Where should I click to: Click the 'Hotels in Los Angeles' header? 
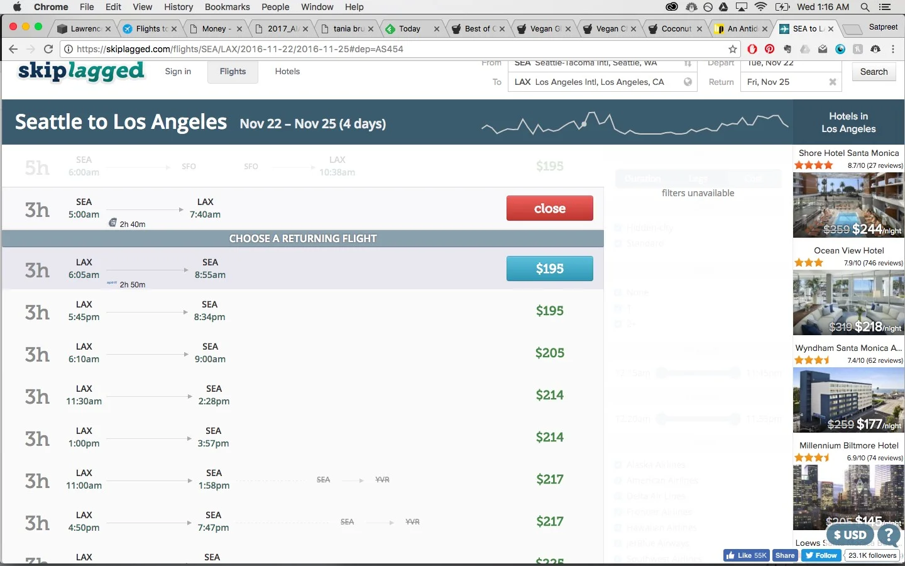tap(848, 123)
